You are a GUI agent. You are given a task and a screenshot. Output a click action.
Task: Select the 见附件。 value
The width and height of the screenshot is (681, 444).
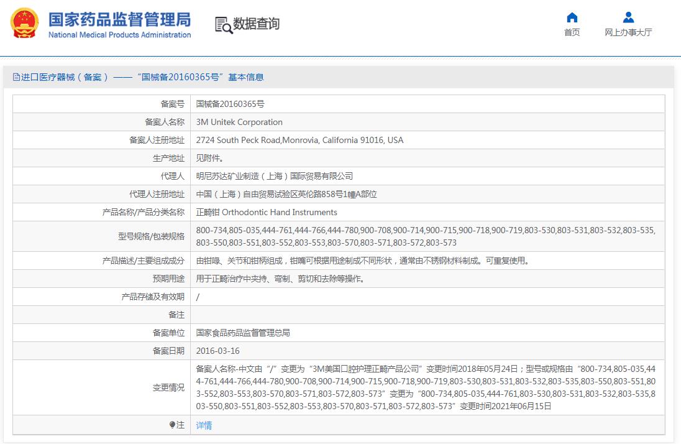210,159
